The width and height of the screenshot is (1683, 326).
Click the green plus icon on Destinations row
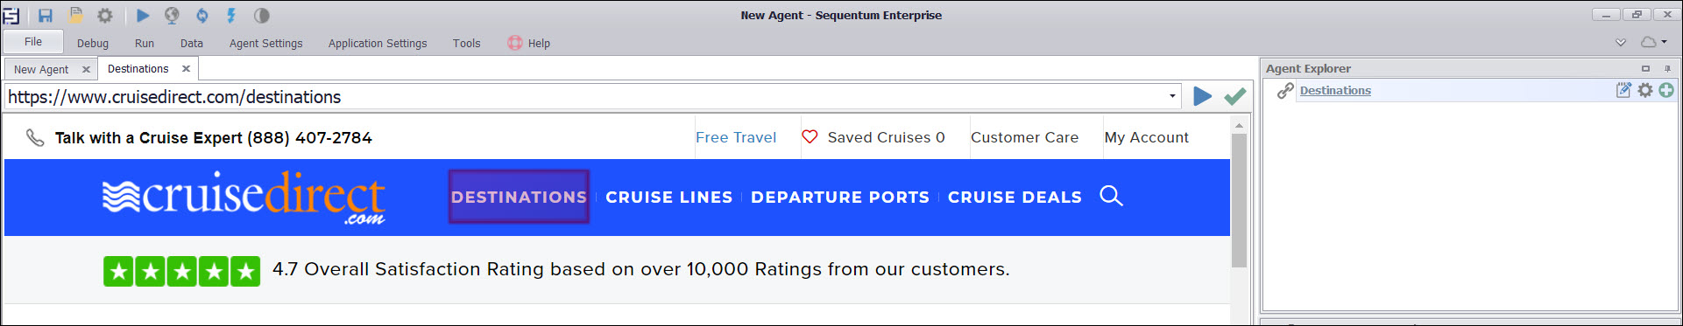1666,90
